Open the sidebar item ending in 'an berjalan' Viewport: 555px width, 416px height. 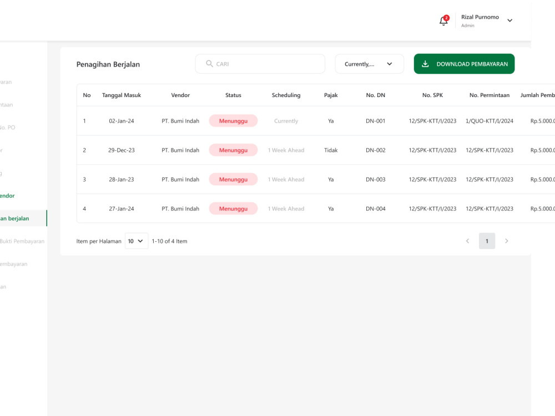point(23,218)
